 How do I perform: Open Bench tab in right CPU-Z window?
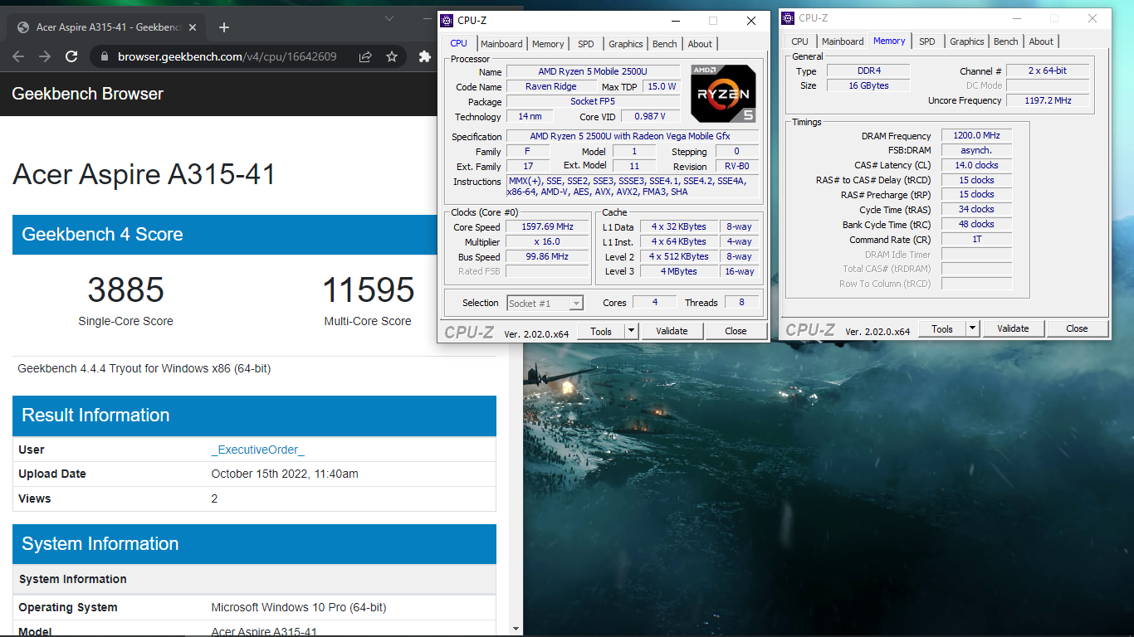(x=1006, y=41)
